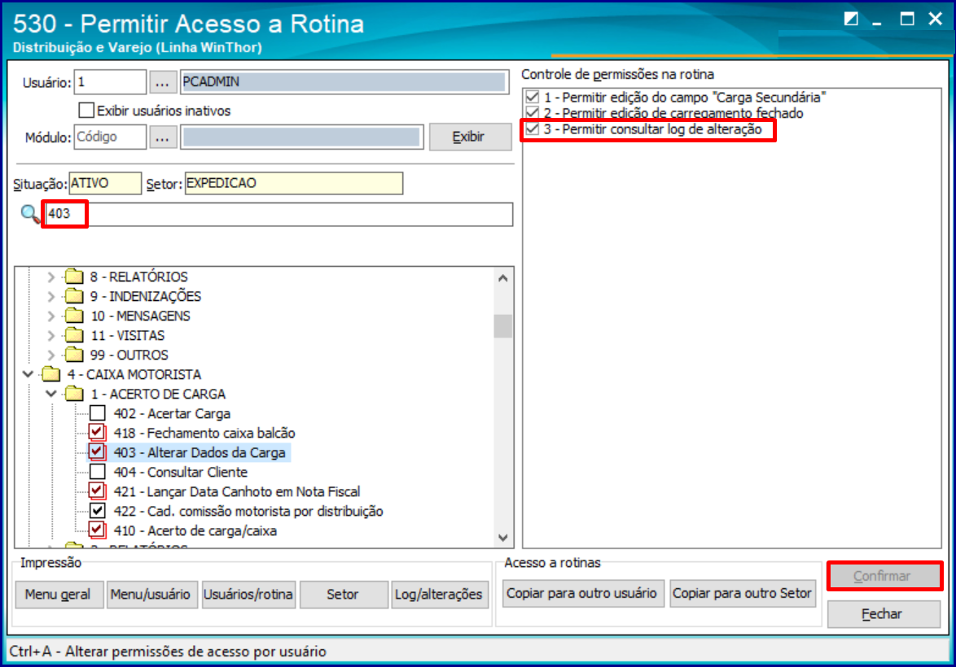Toggle 403 - Alterar Dados da Carga checkbox
956x667 pixels.
98,452
